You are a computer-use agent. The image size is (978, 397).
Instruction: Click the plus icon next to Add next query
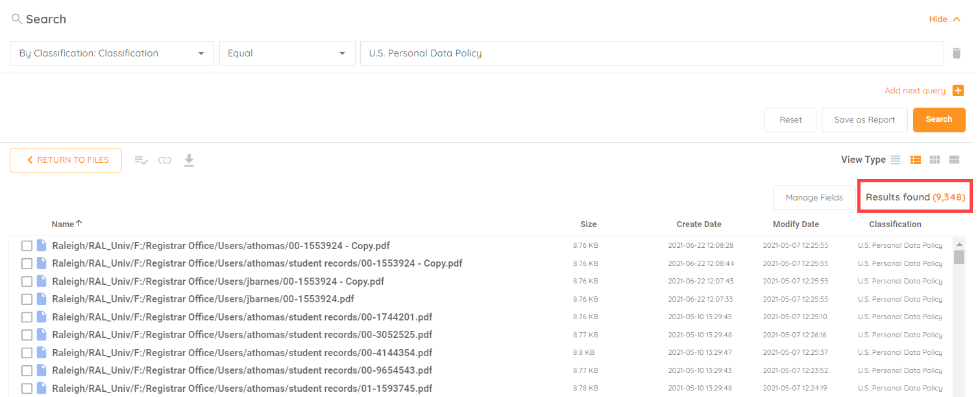(x=958, y=90)
